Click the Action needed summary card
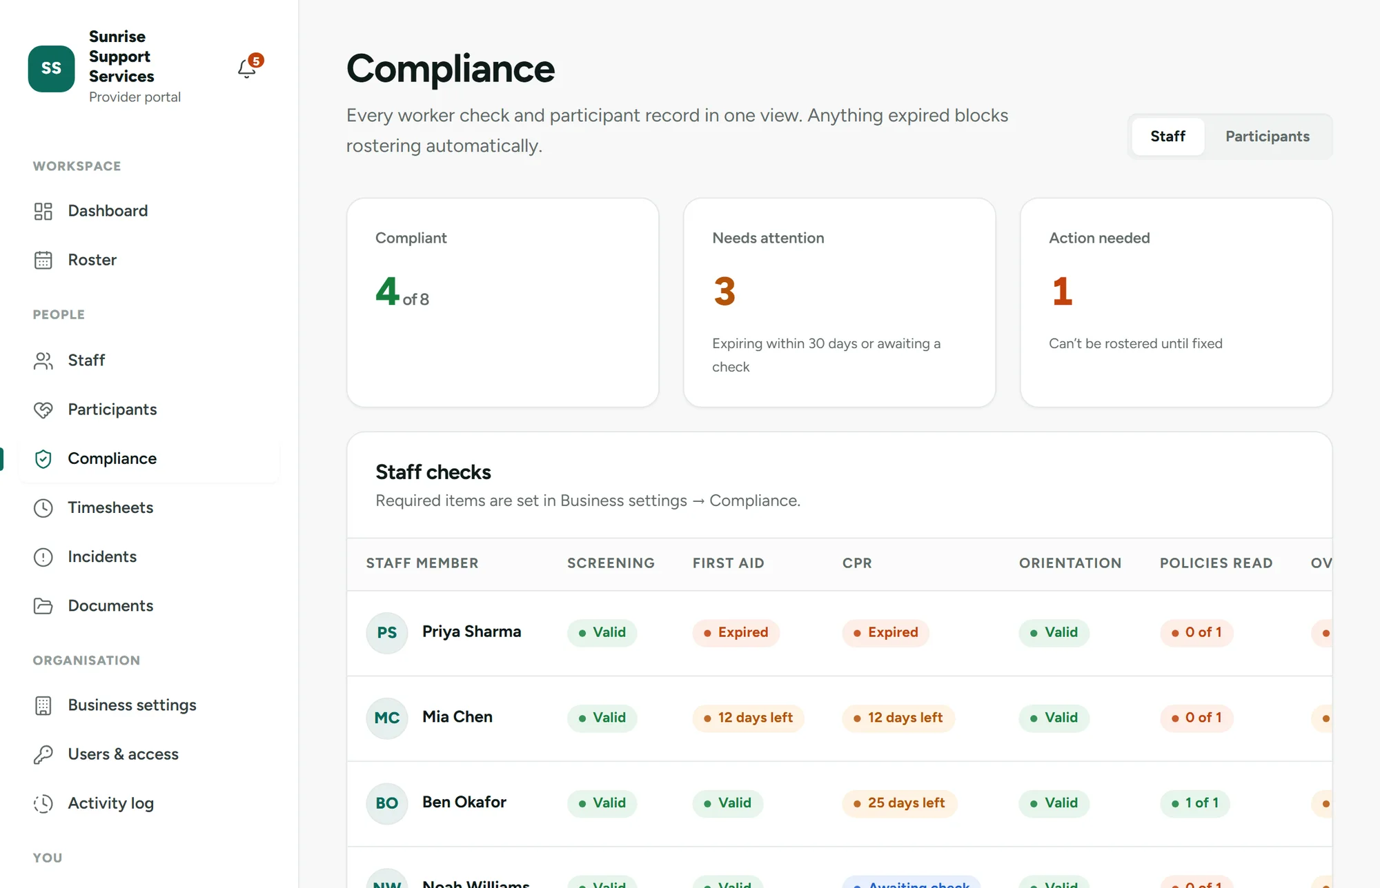This screenshot has width=1380, height=888. [1176, 303]
